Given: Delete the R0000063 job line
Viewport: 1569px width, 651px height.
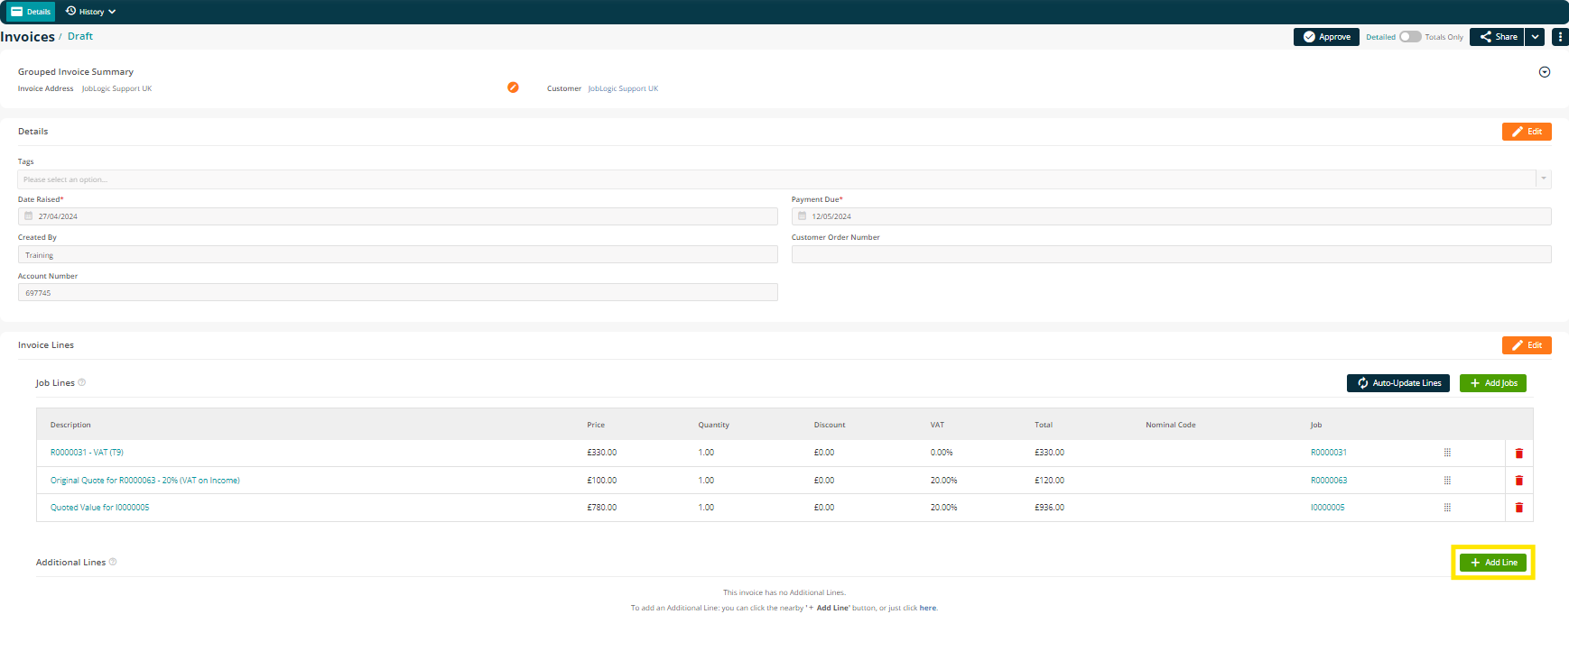Looking at the screenshot, I should click(x=1518, y=481).
